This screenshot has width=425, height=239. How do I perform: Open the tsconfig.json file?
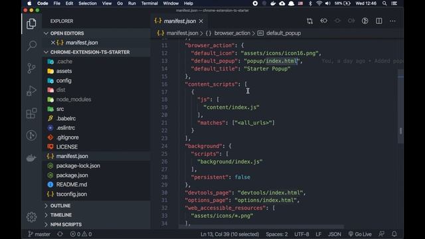[96, 194]
